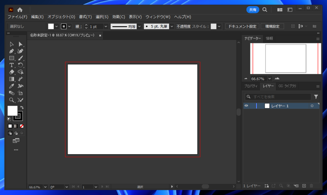This screenshot has width=327, height=195.
Task: Create a new layer in Layers panel
Action: pos(304,186)
